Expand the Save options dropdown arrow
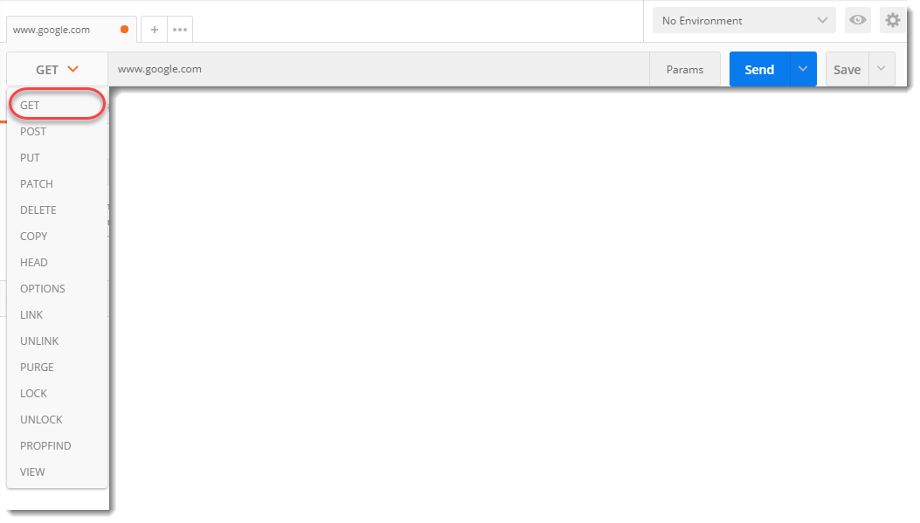The height and width of the screenshot is (523, 920). pos(882,69)
